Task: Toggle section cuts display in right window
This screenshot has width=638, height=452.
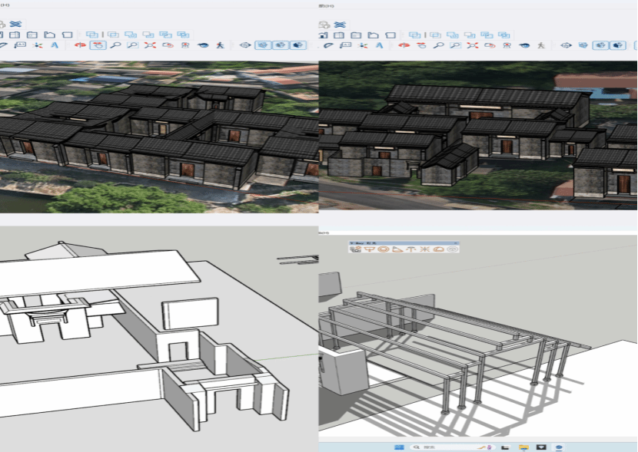Action: pos(600,45)
